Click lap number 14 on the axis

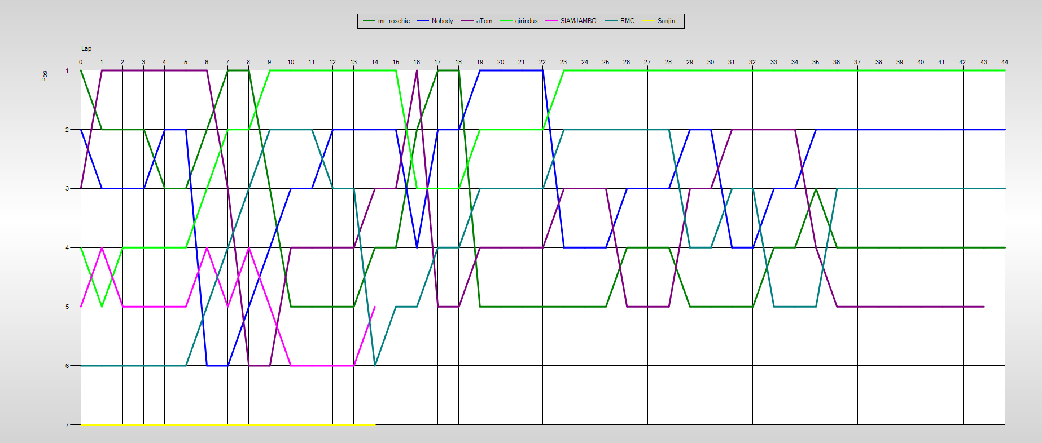(x=375, y=62)
